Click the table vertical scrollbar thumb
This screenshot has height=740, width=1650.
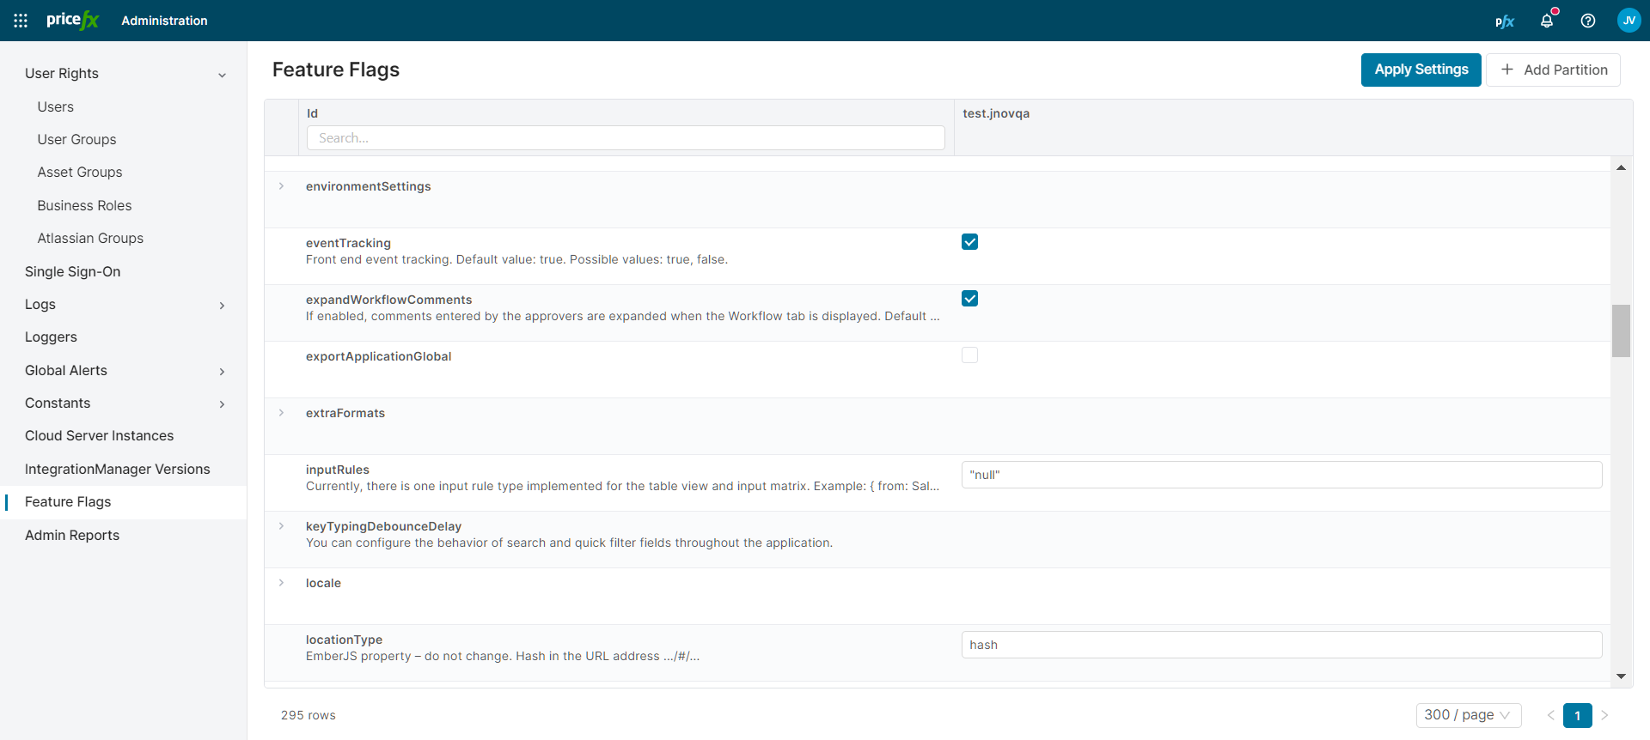point(1621,331)
